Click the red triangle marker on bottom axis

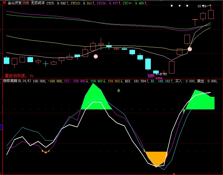click(x=174, y=174)
